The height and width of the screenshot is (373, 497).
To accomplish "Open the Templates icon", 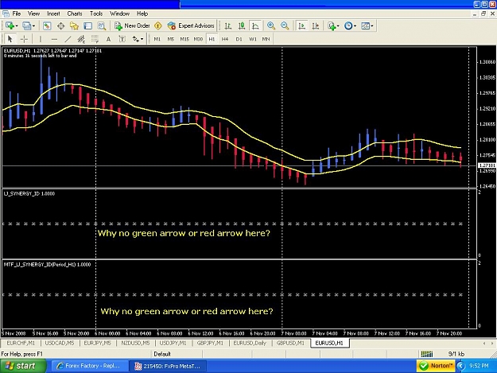I will (365, 26).
